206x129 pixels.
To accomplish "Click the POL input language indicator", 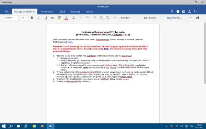I will (192, 126).
